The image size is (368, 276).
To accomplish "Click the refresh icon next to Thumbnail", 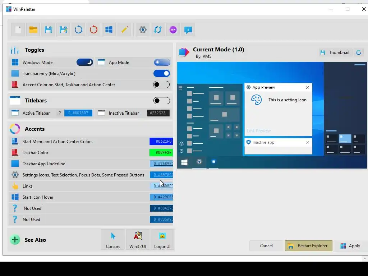I will [x=359, y=52].
